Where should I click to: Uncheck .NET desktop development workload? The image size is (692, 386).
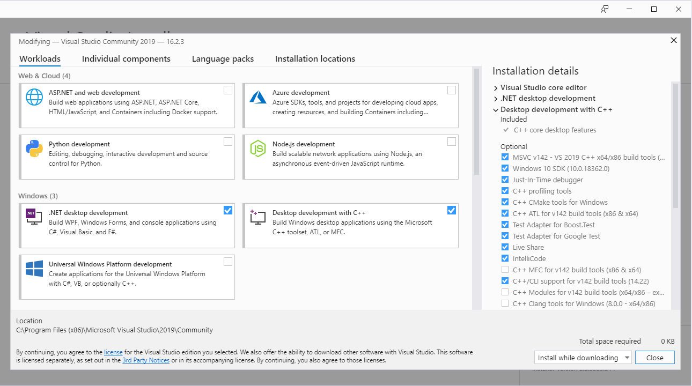(228, 210)
